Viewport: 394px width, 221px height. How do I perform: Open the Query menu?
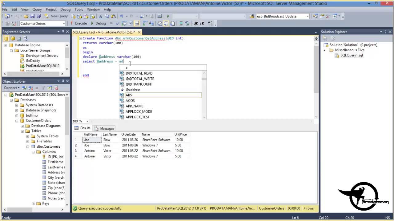point(37,10)
